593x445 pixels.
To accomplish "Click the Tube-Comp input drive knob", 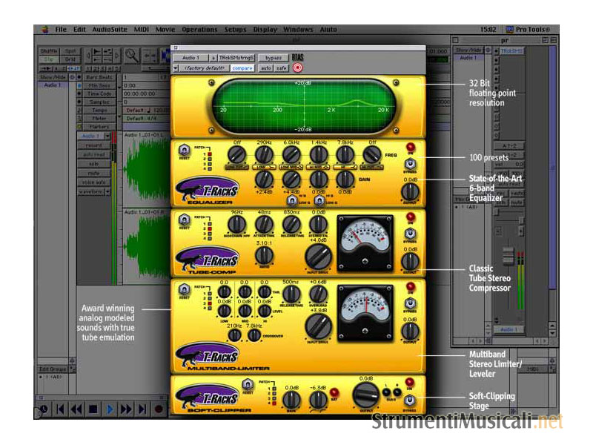I will point(319,257).
